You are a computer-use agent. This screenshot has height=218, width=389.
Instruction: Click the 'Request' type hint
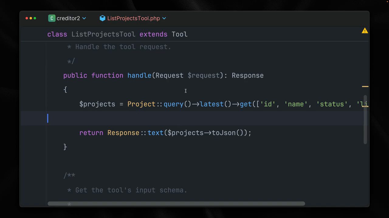pos(170,75)
